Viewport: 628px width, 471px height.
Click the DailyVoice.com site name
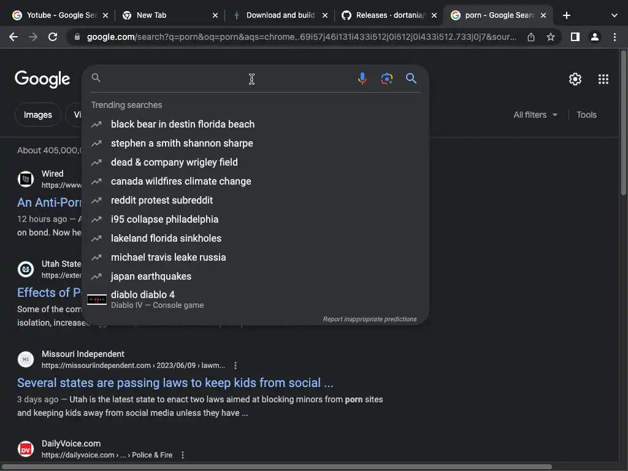(x=71, y=444)
